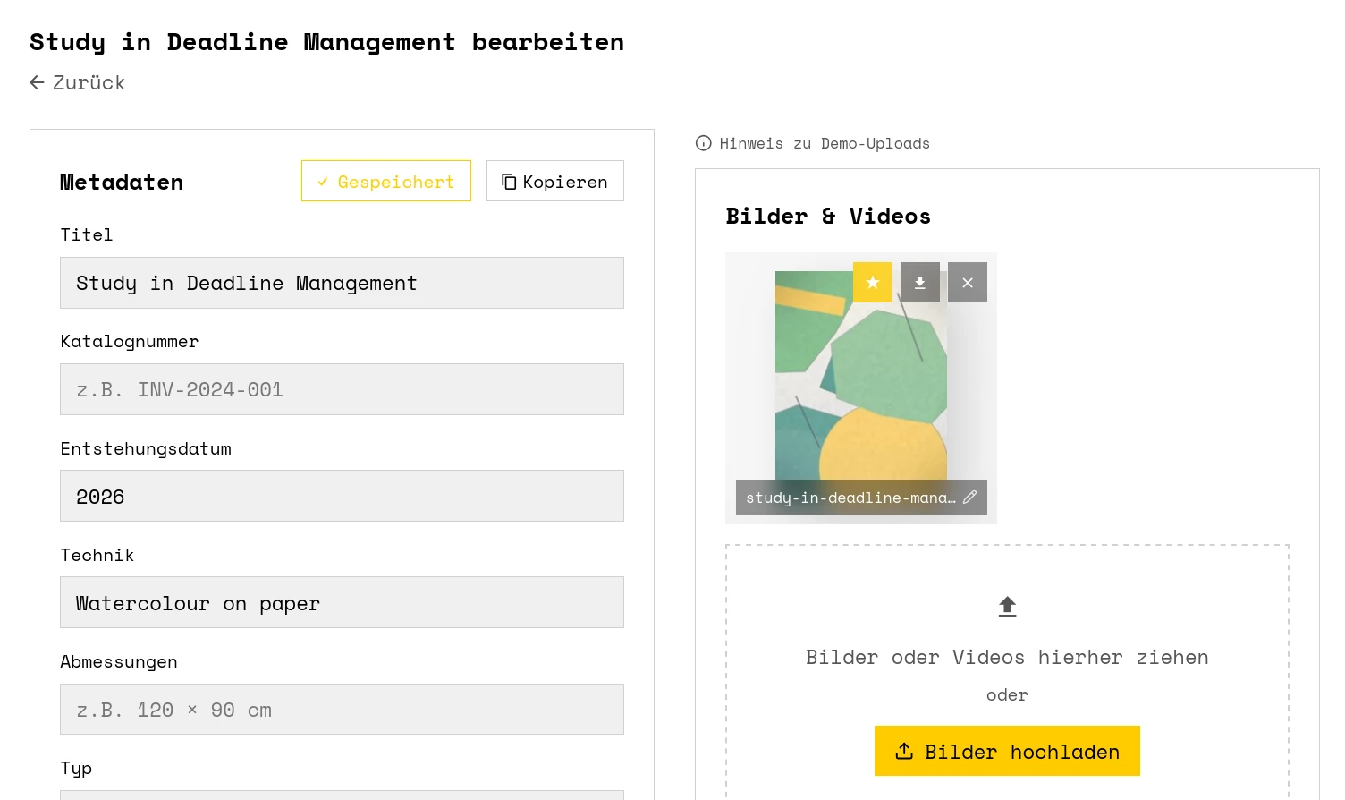The height and width of the screenshot is (800, 1345).
Task: Open the Typ field
Action: [342, 795]
